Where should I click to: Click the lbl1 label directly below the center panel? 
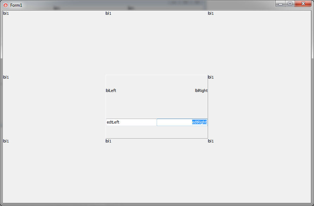[108, 141]
